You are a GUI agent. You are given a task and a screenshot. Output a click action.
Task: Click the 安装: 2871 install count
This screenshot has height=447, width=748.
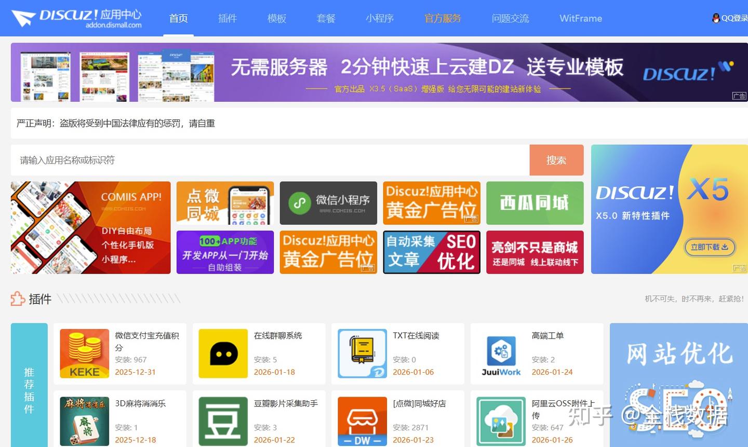(x=411, y=427)
